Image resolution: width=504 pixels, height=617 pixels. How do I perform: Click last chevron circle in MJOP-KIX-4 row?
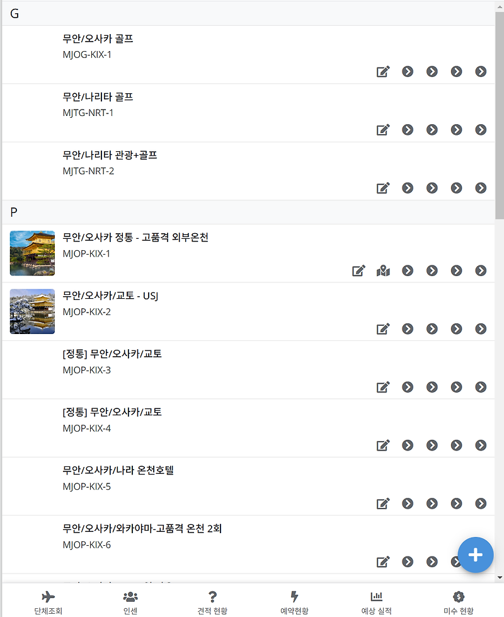pyautogui.click(x=481, y=446)
